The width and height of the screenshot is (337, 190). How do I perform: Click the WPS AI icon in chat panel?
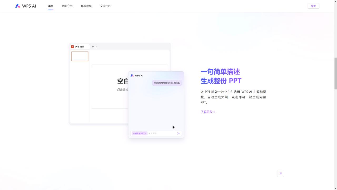(132, 75)
